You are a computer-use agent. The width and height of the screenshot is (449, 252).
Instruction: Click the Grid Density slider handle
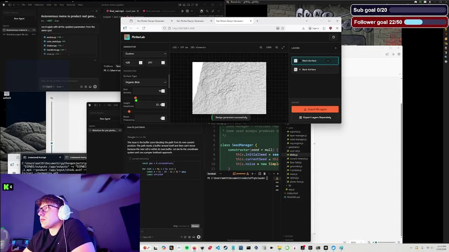135,98
